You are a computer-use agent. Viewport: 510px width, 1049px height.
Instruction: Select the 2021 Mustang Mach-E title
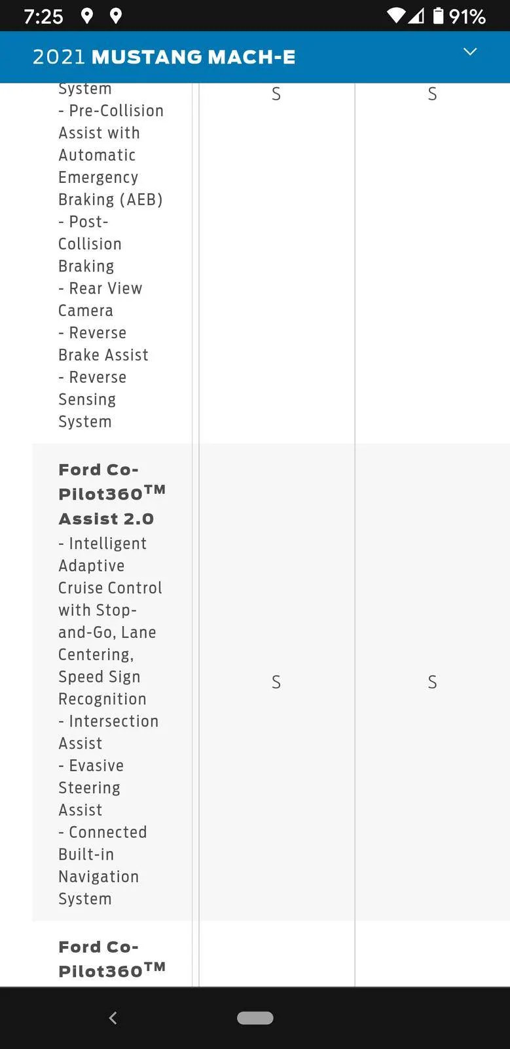164,57
